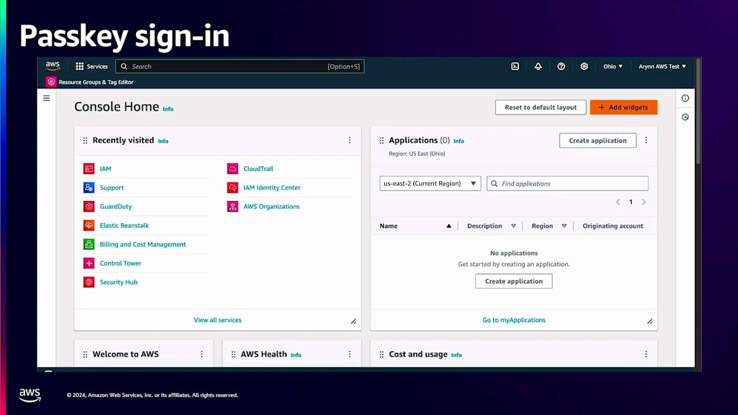Grab the AWS Health widget drag handle
This screenshot has height=415, width=738.
pos(233,354)
